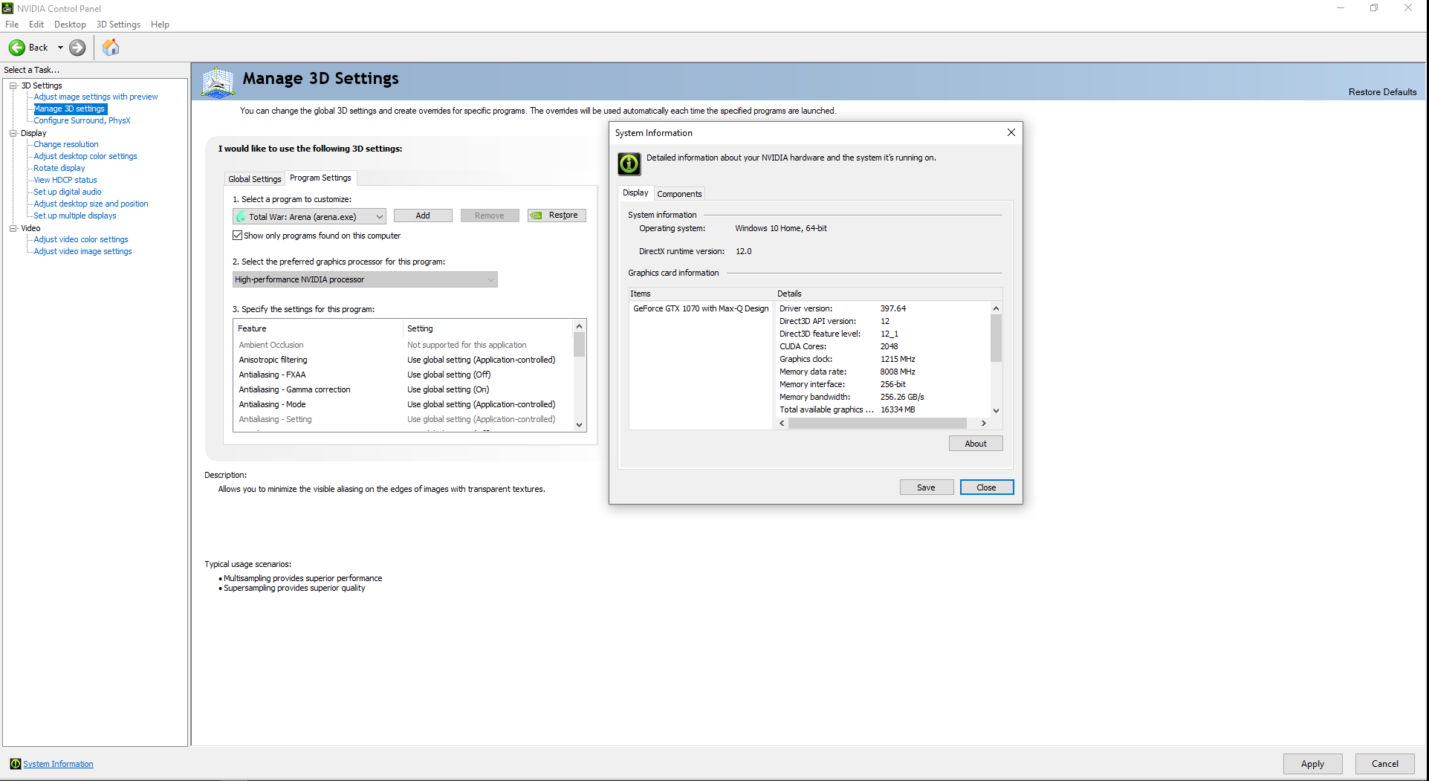1429x781 pixels.
Task: Click the Home icon in toolbar
Action: [x=111, y=48]
